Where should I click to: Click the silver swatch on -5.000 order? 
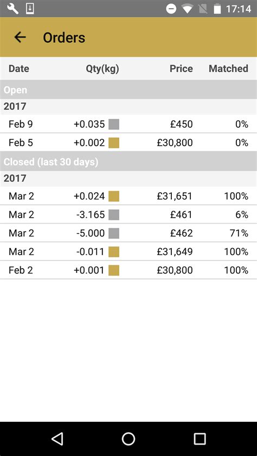tap(114, 233)
